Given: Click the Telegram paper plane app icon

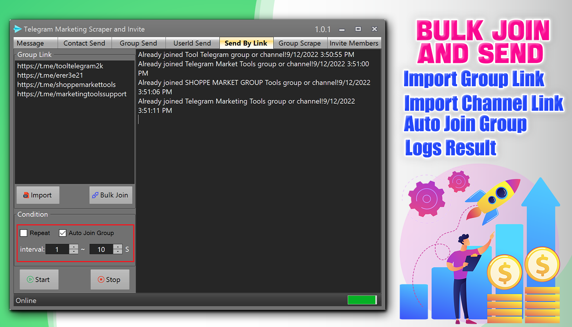Looking at the screenshot, I should 18,29.
